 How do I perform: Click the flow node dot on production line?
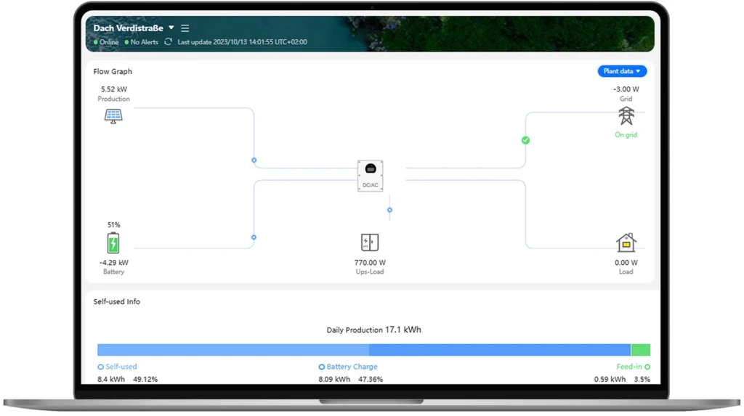pyautogui.click(x=254, y=160)
